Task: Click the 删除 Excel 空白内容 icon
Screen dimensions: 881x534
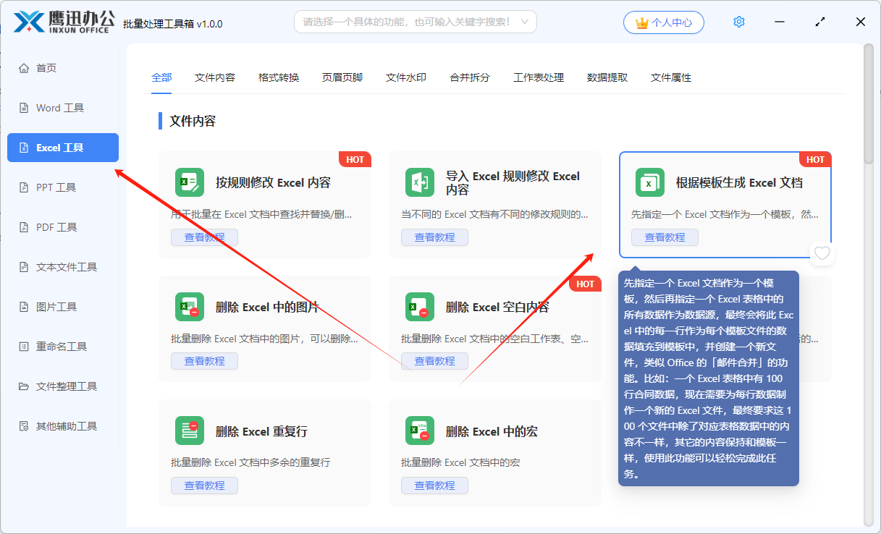Action: coord(420,307)
